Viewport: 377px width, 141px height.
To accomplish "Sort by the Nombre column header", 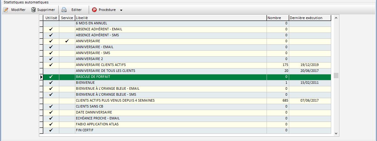I will tap(277, 18).
